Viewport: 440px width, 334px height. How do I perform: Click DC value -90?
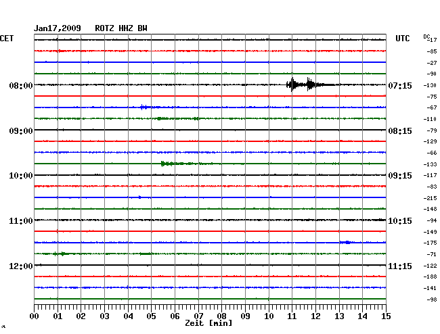[432, 74]
